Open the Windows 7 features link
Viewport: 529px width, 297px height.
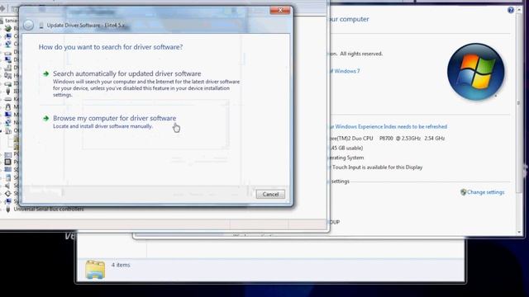[x=345, y=71]
